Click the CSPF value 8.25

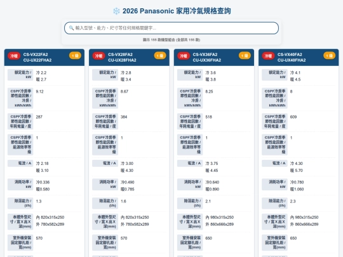209,91
